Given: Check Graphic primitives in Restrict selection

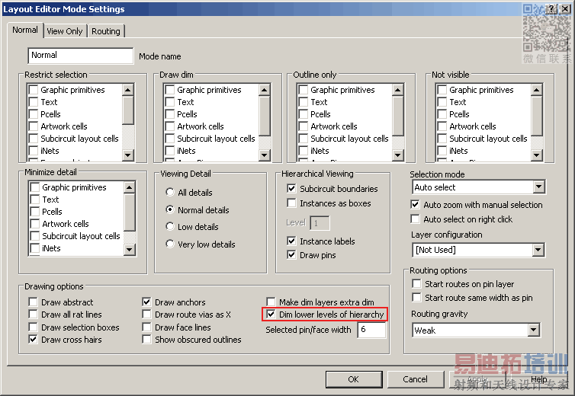Looking at the screenshot, I should [34, 90].
